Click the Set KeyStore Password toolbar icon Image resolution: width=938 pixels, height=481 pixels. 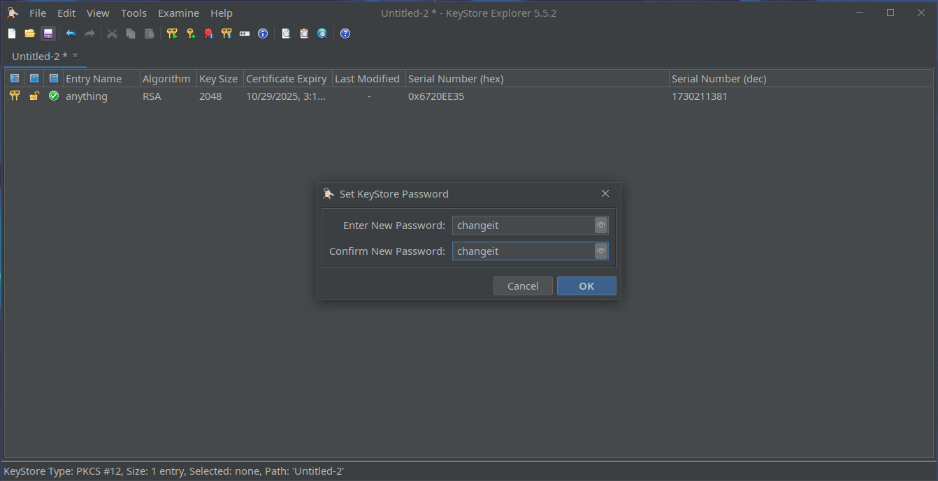pyautogui.click(x=245, y=34)
